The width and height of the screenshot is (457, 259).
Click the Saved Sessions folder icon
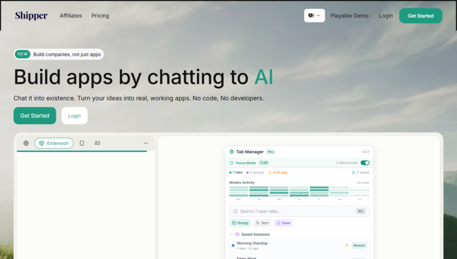tap(237, 234)
